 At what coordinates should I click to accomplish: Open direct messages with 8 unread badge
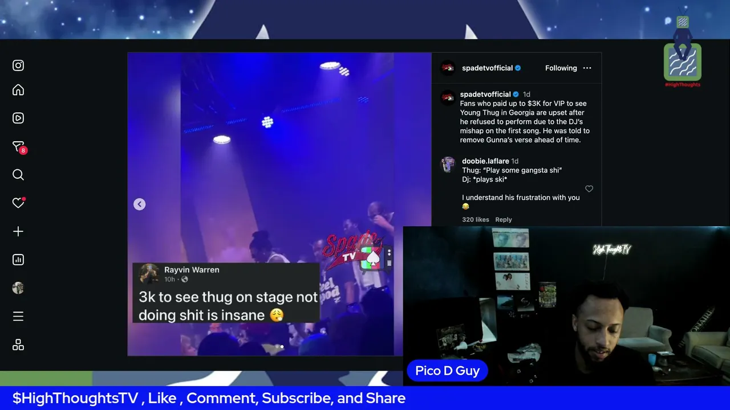click(19, 147)
